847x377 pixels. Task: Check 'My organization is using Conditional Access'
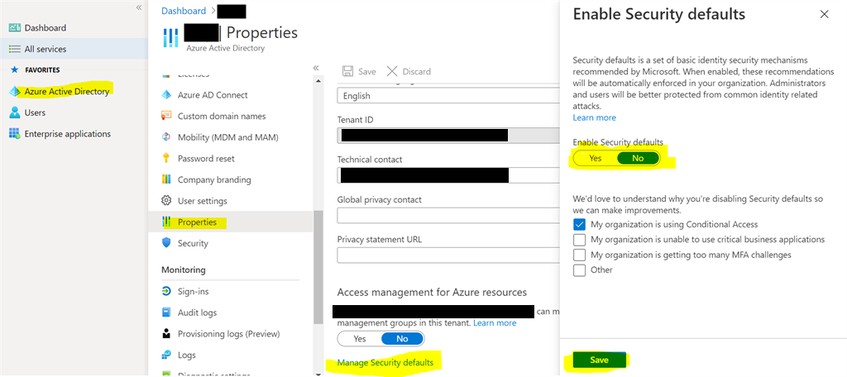point(580,225)
